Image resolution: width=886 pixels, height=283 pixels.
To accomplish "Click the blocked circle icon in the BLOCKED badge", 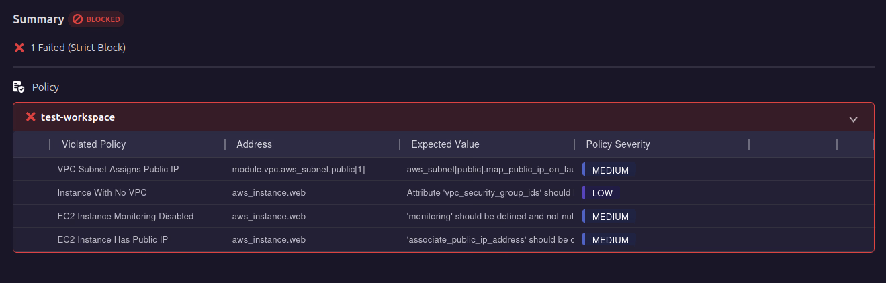I will click(x=78, y=19).
